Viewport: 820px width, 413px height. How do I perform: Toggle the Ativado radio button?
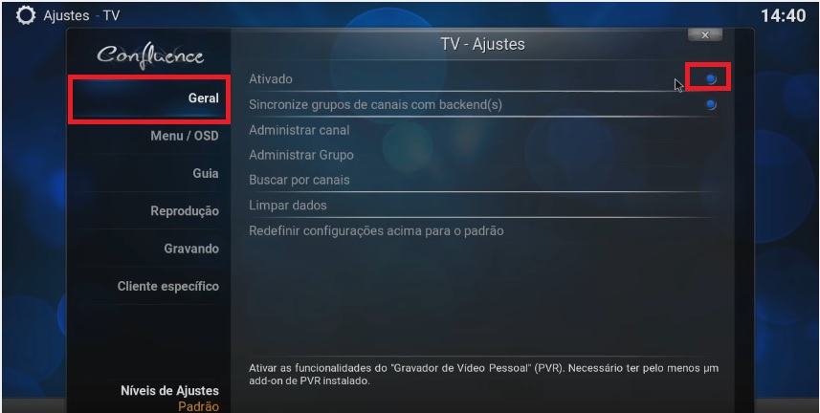(711, 79)
